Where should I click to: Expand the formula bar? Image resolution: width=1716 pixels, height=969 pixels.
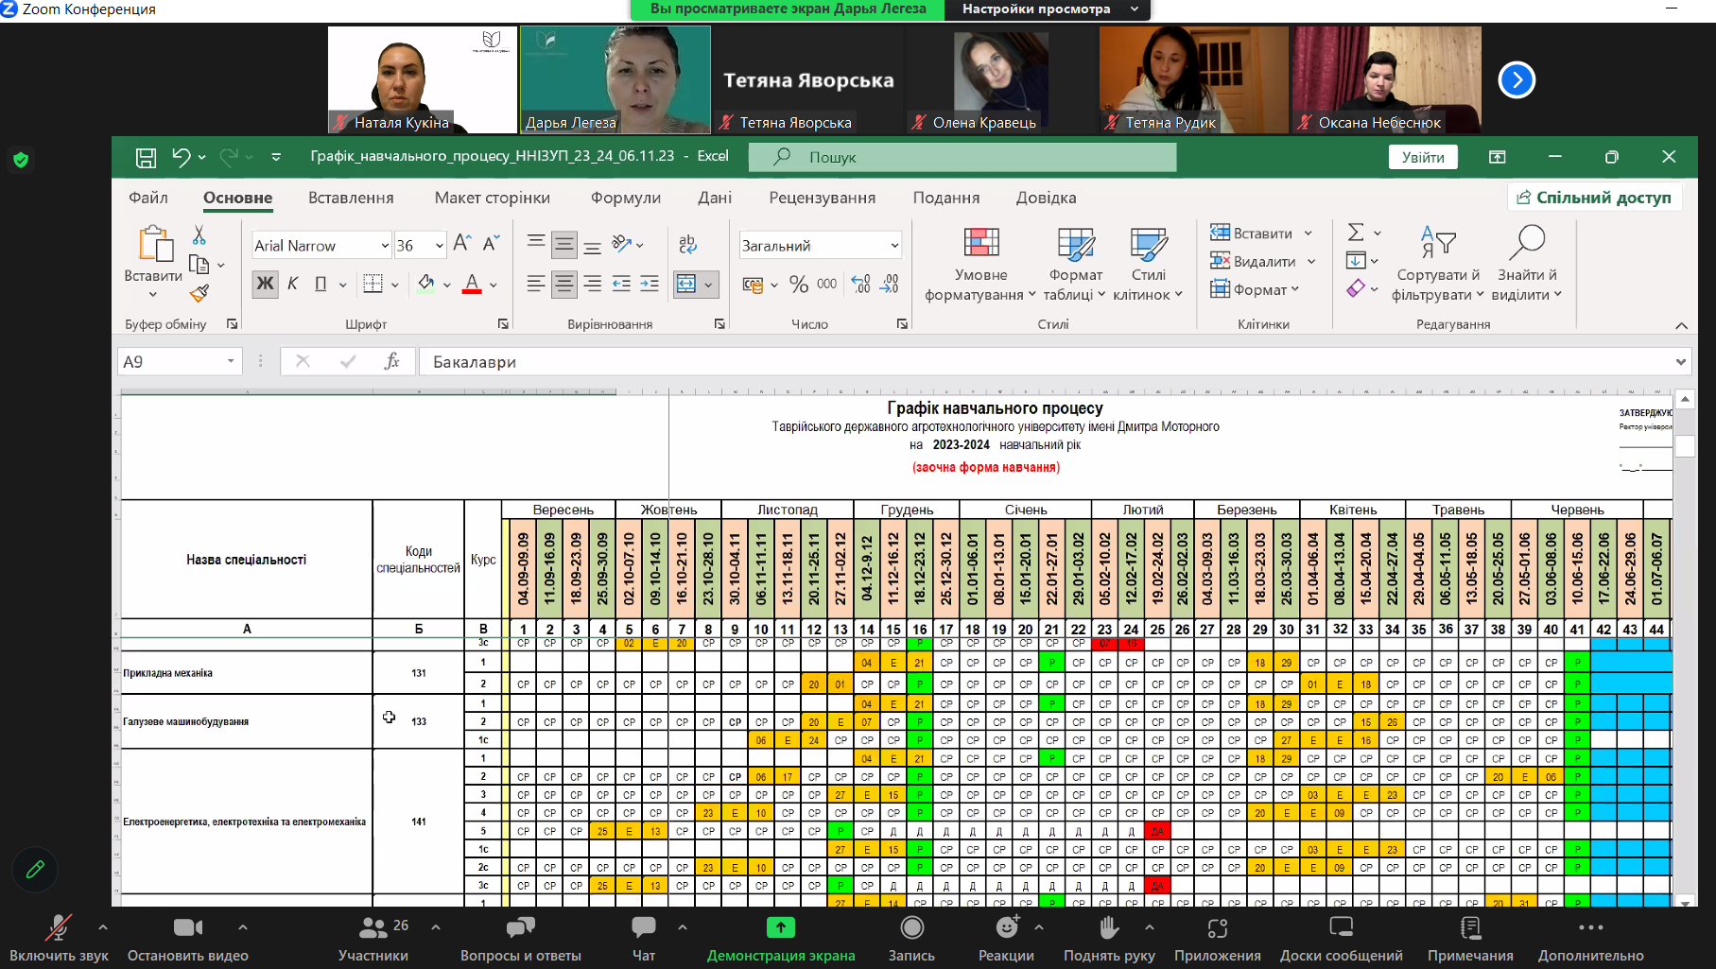pyautogui.click(x=1680, y=361)
